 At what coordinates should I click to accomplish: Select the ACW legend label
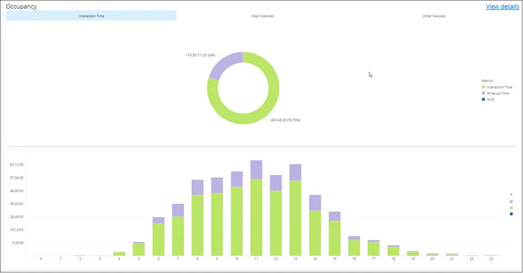pyautogui.click(x=490, y=100)
